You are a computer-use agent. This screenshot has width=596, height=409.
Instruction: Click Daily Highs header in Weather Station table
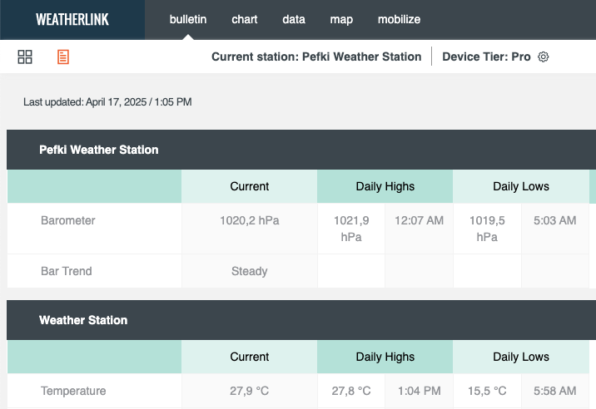click(x=385, y=357)
